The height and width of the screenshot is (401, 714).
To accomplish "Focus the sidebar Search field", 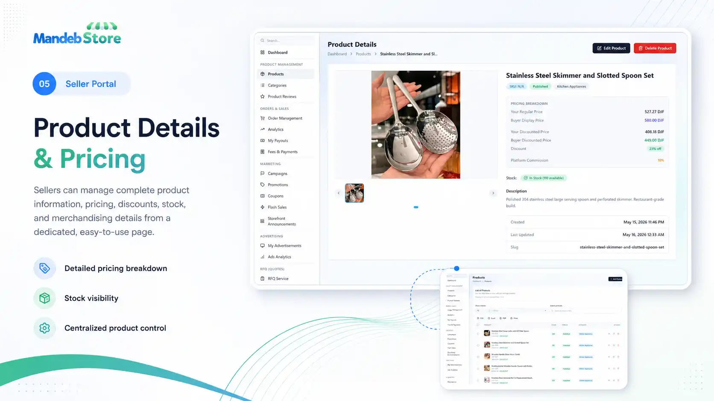I will click(286, 40).
